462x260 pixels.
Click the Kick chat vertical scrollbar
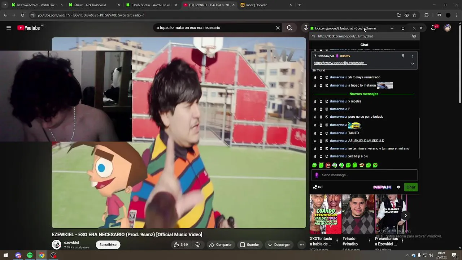pyautogui.click(x=419, y=138)
